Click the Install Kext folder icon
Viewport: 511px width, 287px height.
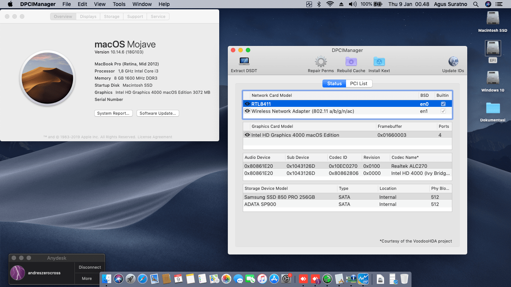pyautogui.click(x=379, y=61)
